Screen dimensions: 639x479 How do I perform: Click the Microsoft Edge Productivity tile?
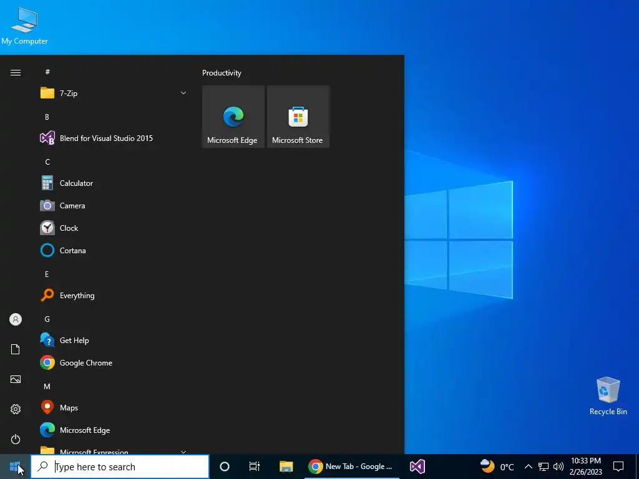233,117
